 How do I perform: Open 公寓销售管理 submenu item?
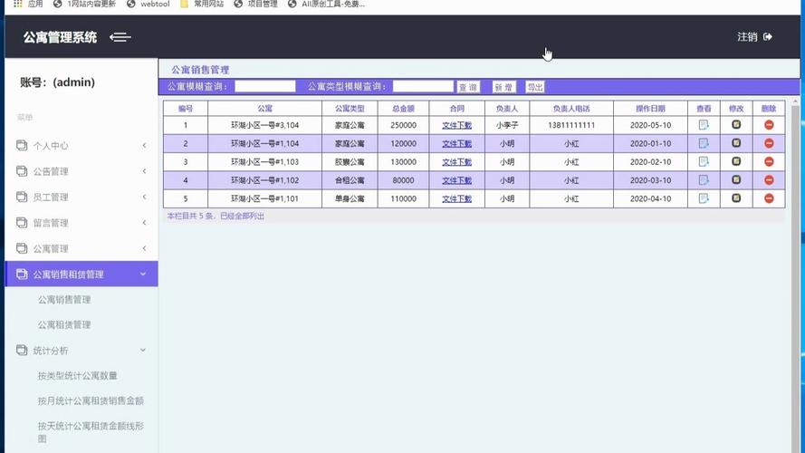pos(64,299)
